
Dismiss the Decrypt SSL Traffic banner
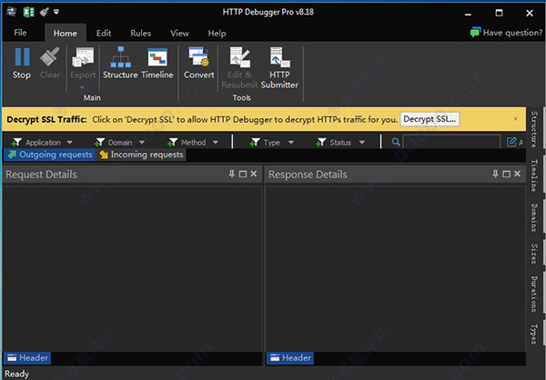[516, 119]
